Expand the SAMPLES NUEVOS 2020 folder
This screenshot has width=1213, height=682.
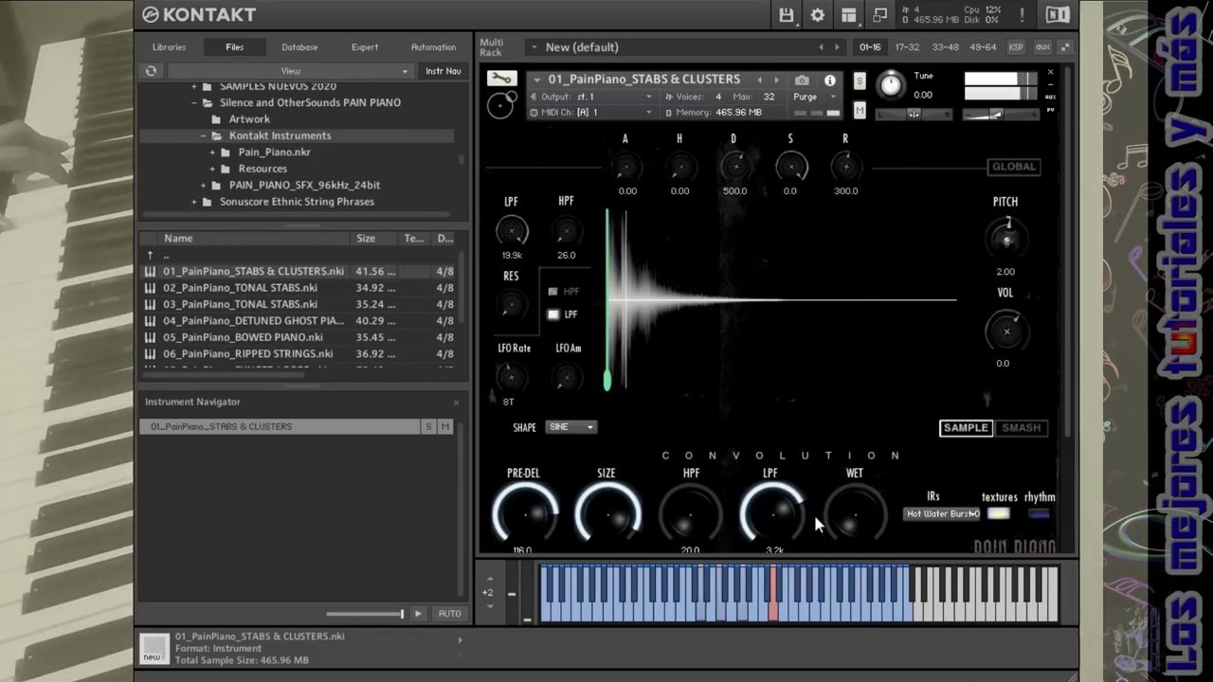pyautogui.click(x=194, y=86)
